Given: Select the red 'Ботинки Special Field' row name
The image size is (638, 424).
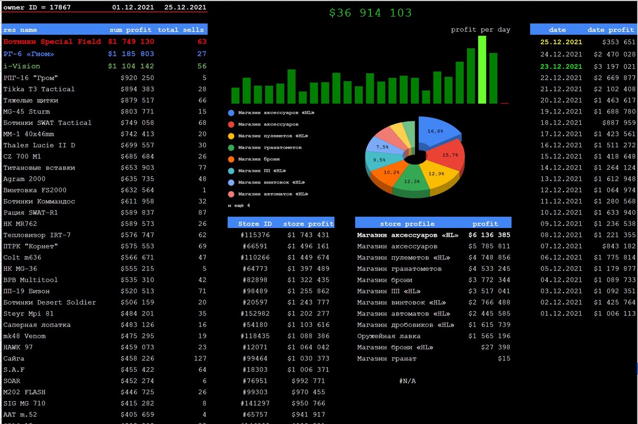Looking at the screenshot, I should 52,42.
